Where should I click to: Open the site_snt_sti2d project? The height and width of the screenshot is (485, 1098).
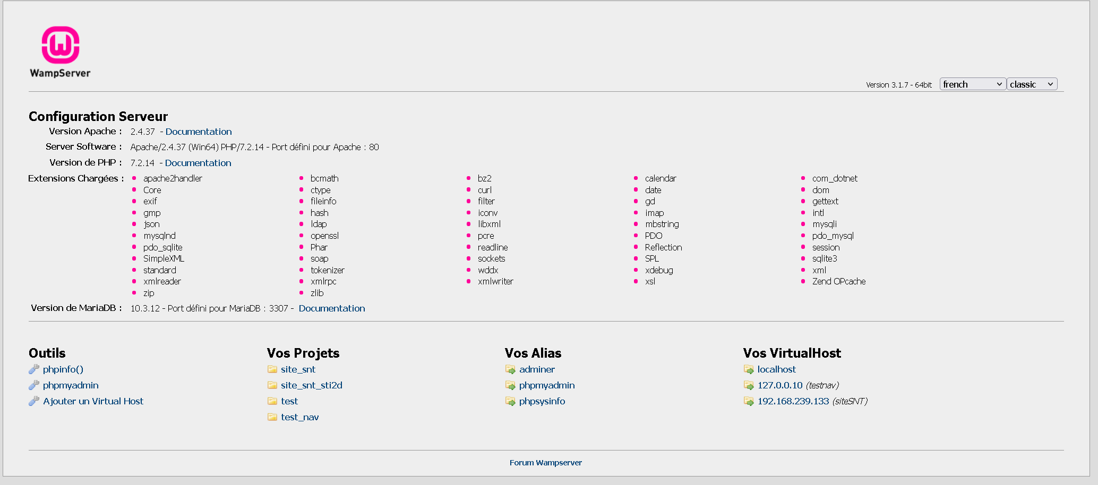tap(312, 385)
